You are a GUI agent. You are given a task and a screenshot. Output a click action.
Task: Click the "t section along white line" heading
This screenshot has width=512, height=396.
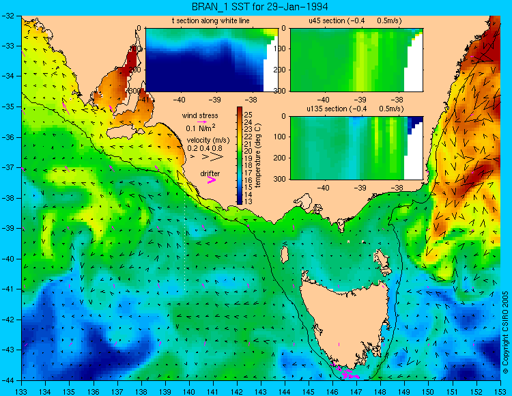pyautogui.click(x=211, y=20)
